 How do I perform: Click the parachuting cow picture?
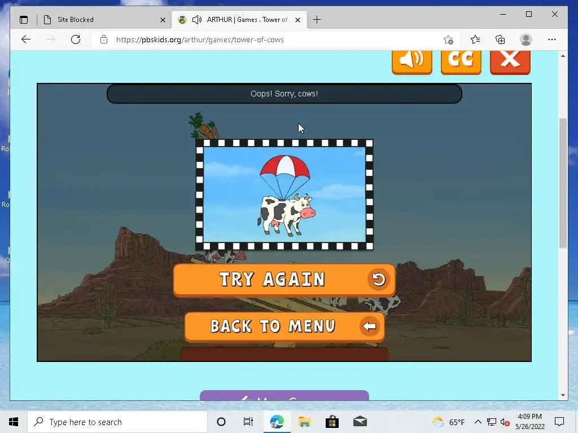284,195
